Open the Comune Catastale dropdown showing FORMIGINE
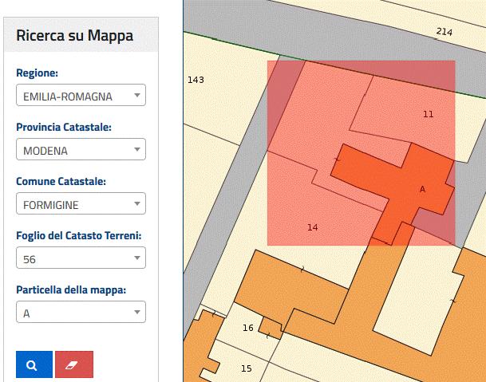 81,203
